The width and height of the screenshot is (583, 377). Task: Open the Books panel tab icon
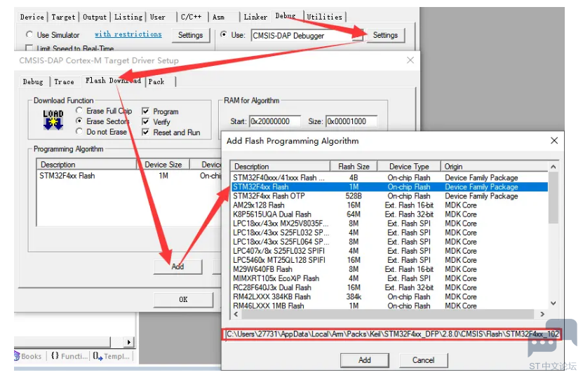(17, 356)
